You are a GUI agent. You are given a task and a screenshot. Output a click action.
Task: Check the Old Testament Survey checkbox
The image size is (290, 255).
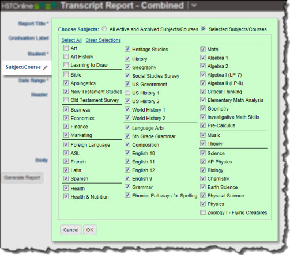click(66, 100)
